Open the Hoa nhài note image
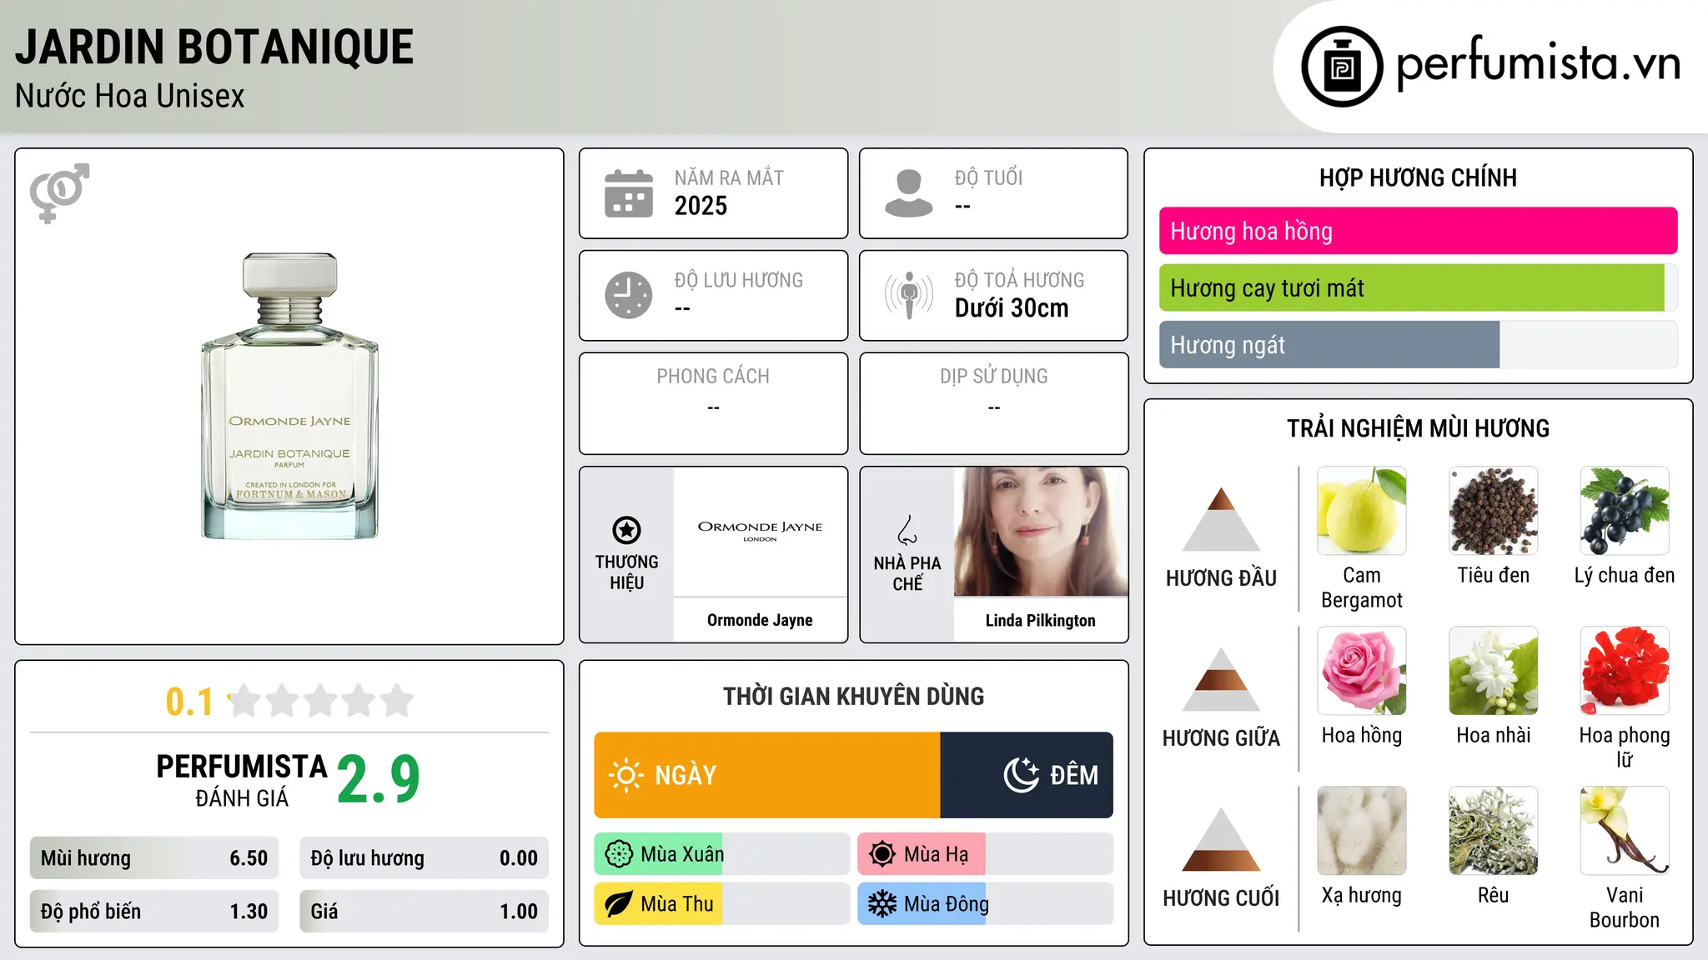The height and width of the screenshot is (960, 1708). click(x=1494, y=671)
